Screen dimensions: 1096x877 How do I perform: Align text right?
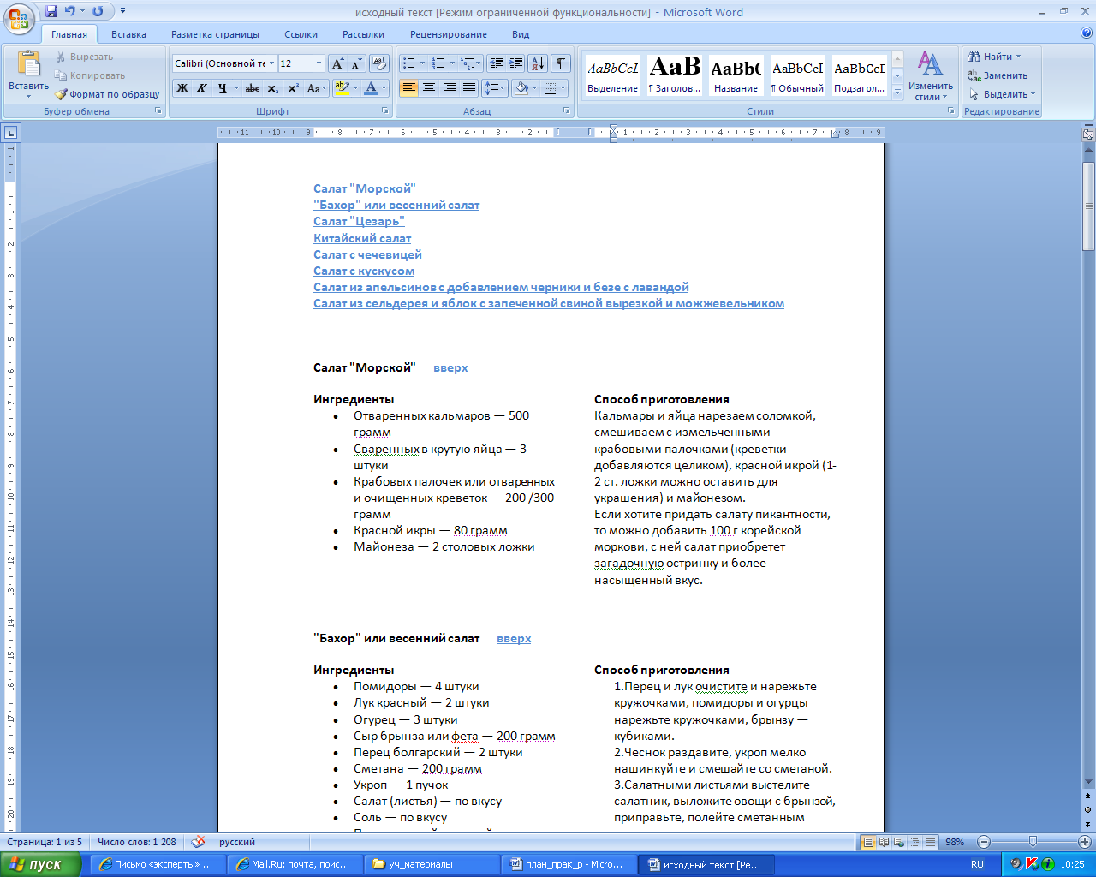pyautogui.click(x=449, y=88)
